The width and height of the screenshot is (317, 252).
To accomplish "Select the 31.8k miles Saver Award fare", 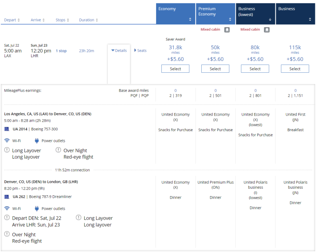I will coord(175,69).
